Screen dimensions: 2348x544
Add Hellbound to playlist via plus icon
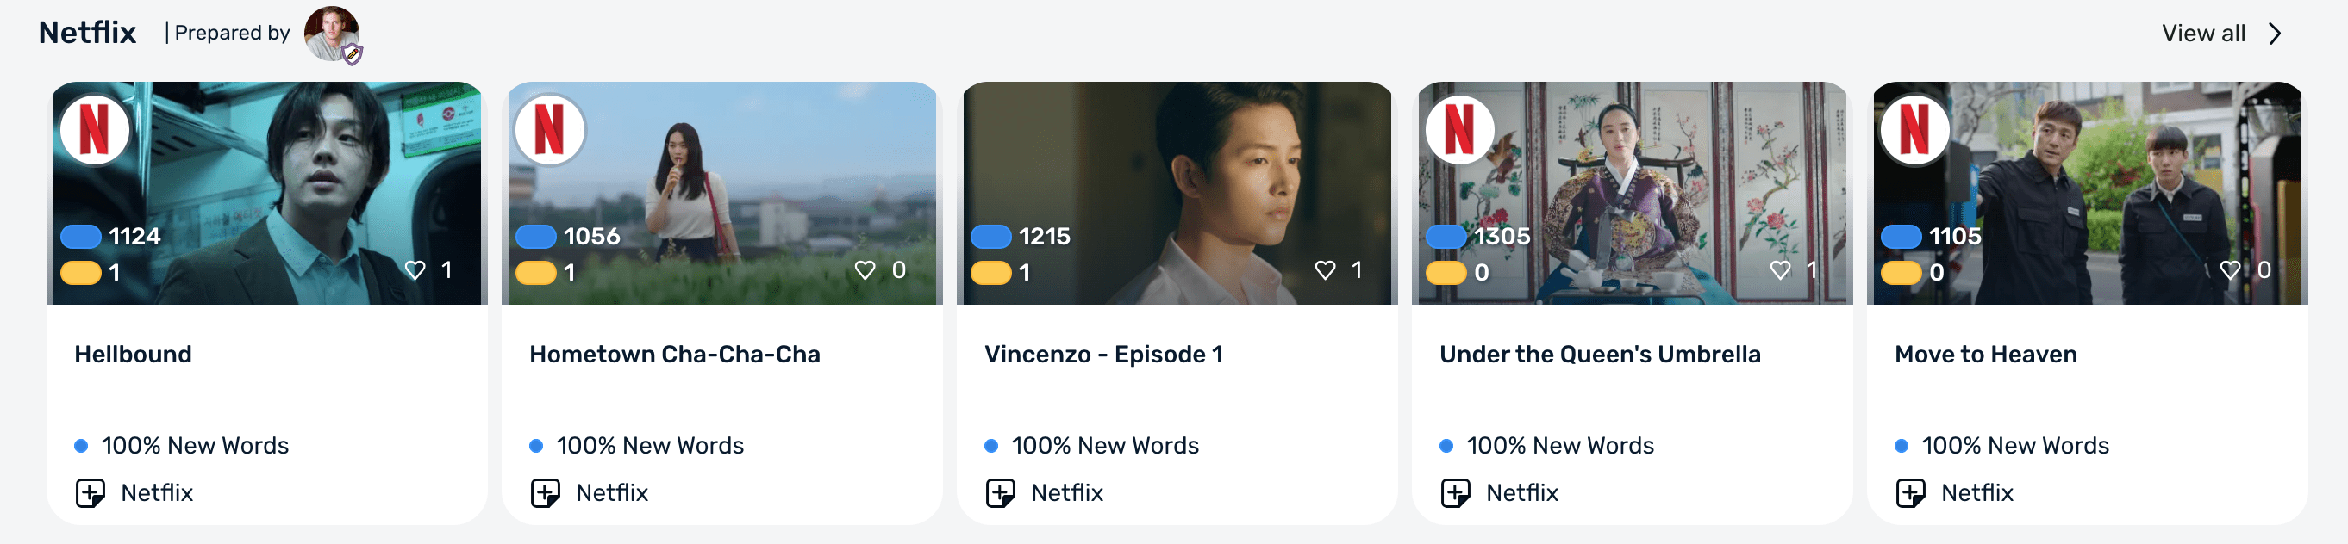[91, 493]
